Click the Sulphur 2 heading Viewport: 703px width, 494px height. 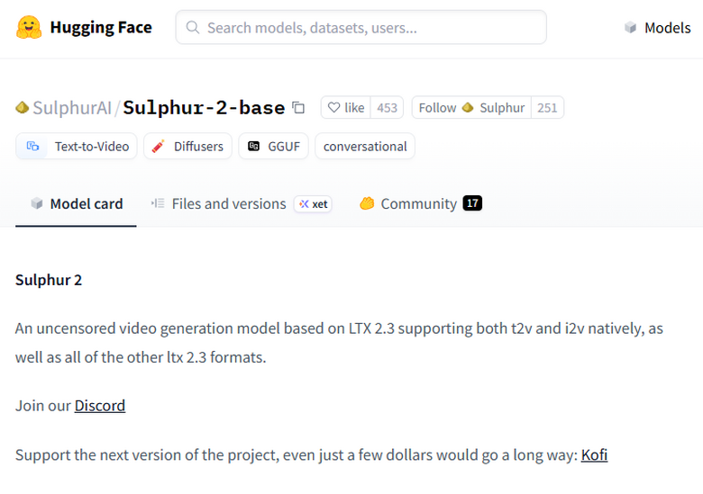click(49, 280)
